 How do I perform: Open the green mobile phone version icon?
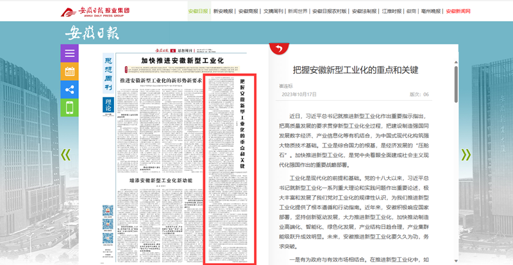(70, 107)
